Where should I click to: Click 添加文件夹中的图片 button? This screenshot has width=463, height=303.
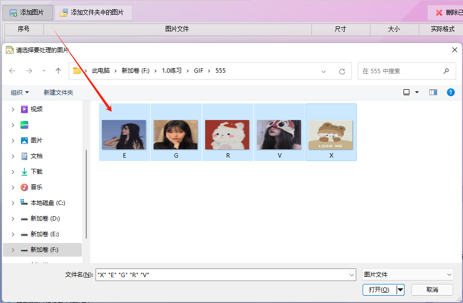93,12
